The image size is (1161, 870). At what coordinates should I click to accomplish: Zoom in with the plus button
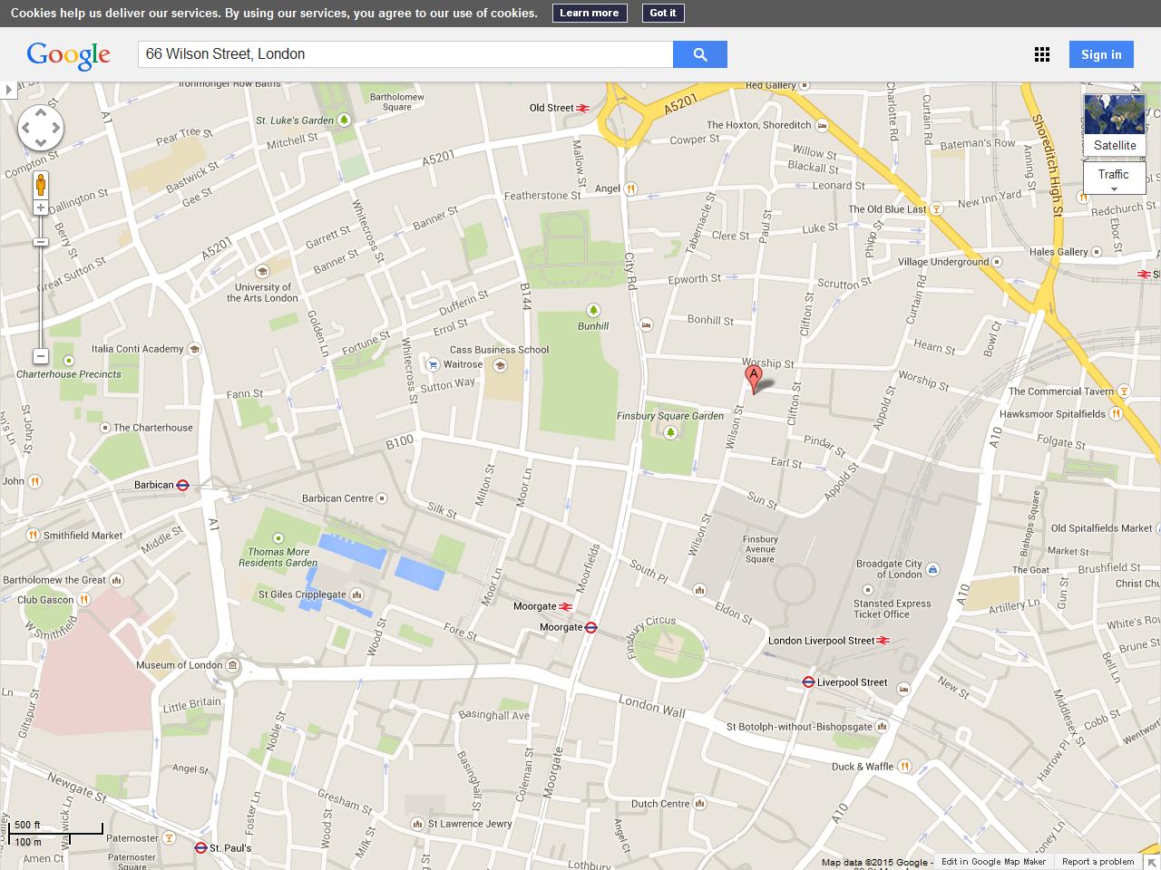41,208
